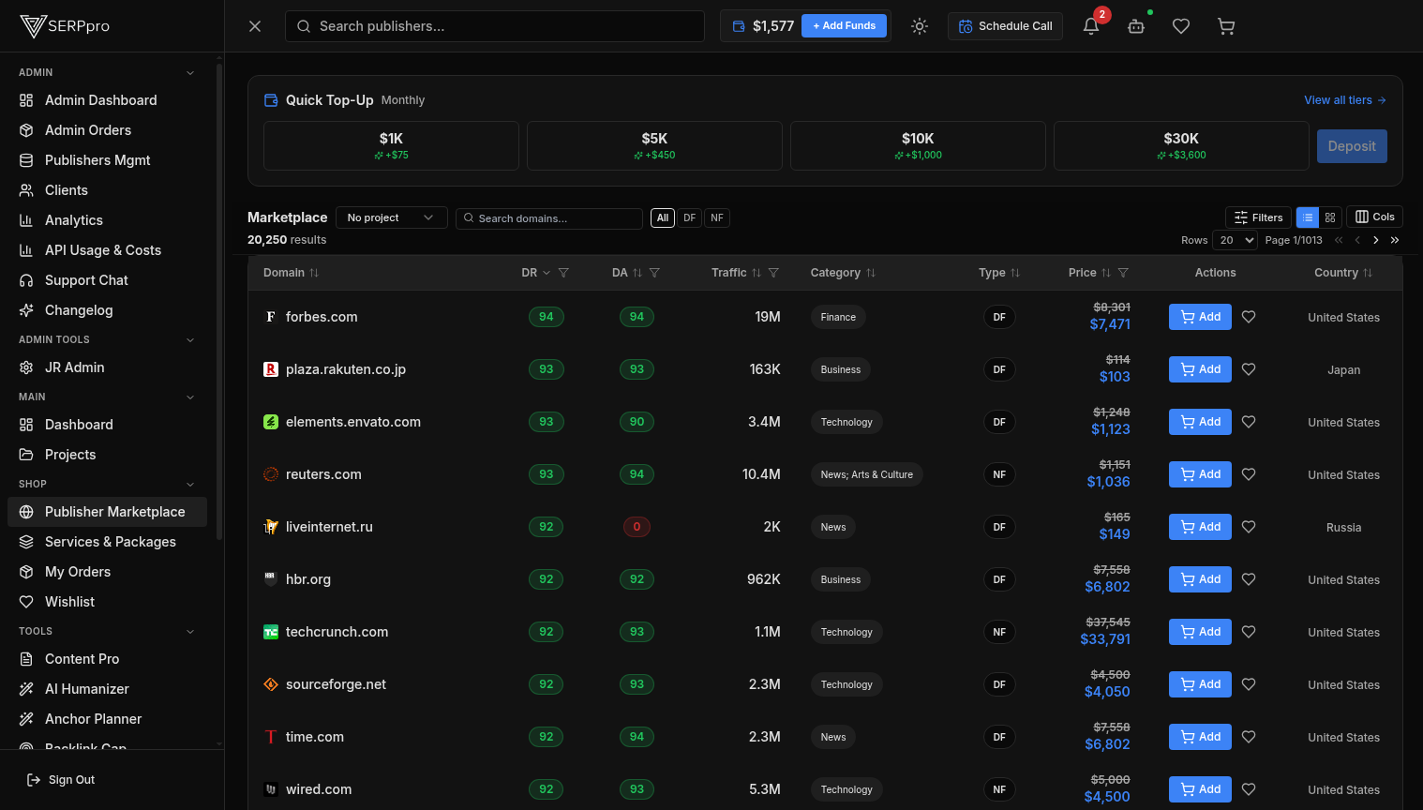Toggle the NF link type filter
Image resolution: width=1423 pixels, height=810 pixels.
717,217
